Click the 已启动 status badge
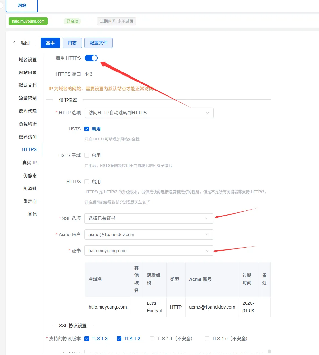Image resolution: width=319 pixels, height=355 pixels. (x=72, y=21)
